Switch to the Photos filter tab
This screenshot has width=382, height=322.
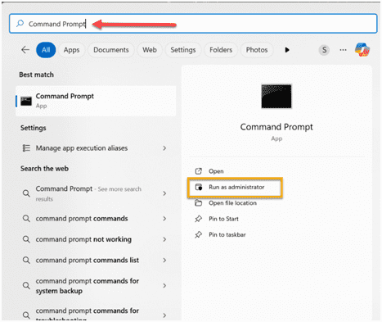(x=257, y=50)
